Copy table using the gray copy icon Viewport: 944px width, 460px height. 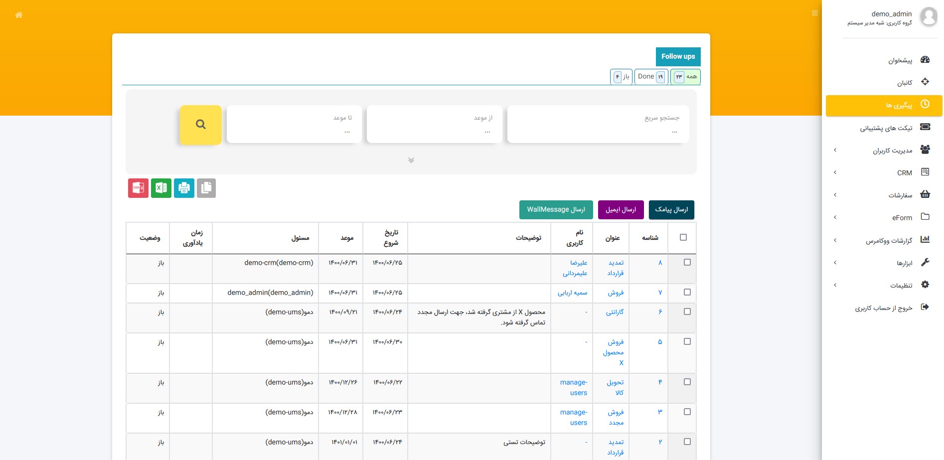click(206, 188)
